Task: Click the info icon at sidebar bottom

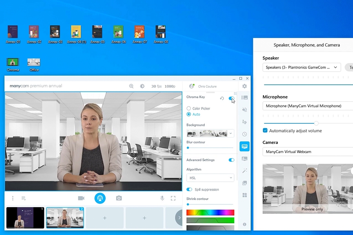Action: pos(244,224)
